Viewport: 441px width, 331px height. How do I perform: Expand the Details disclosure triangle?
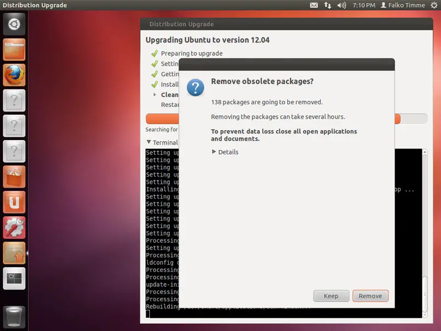(214, 152)
